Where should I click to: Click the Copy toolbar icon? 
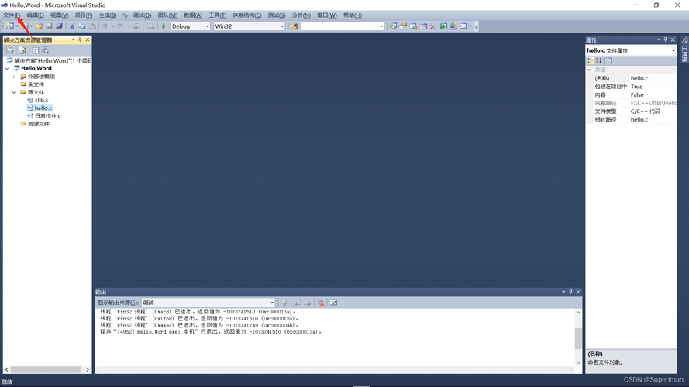tap(81, 26)
